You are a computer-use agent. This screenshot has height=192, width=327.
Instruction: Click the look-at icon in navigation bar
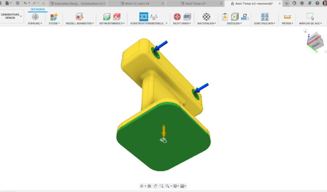pos(149,186)
